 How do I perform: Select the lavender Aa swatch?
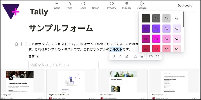pyautogui.click(x=166, y=29)
